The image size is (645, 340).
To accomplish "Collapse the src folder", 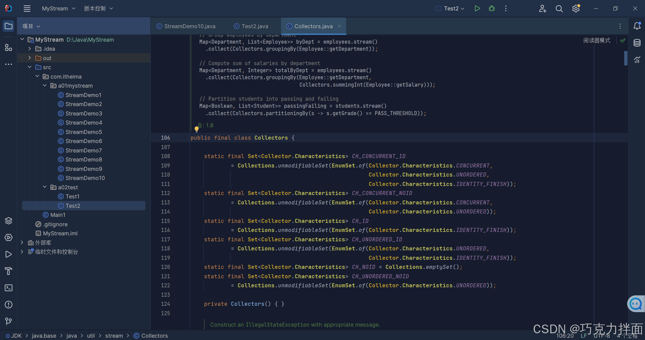I will click(30, 67).
